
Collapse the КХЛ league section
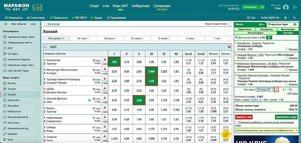(x=45, y=47)
